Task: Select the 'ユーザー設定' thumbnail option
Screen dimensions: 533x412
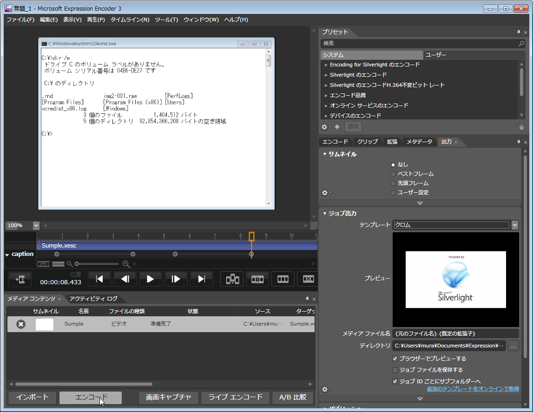Action: (393, 193)
